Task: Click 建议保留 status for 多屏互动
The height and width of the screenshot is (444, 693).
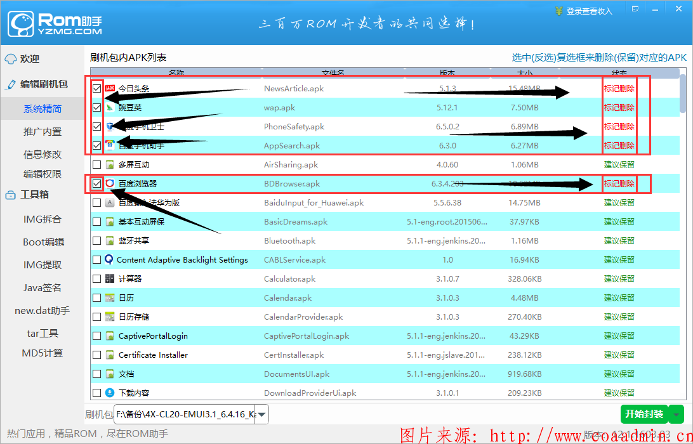Action: click(x=619, y=164)
